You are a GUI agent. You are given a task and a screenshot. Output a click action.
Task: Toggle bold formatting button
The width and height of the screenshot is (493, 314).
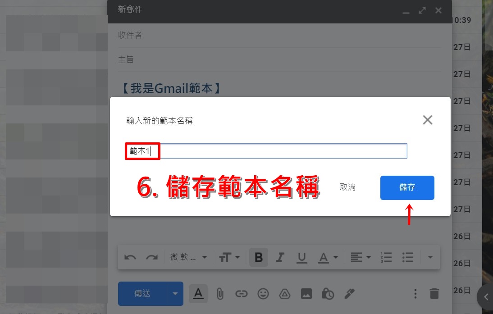tap(259, 257)
